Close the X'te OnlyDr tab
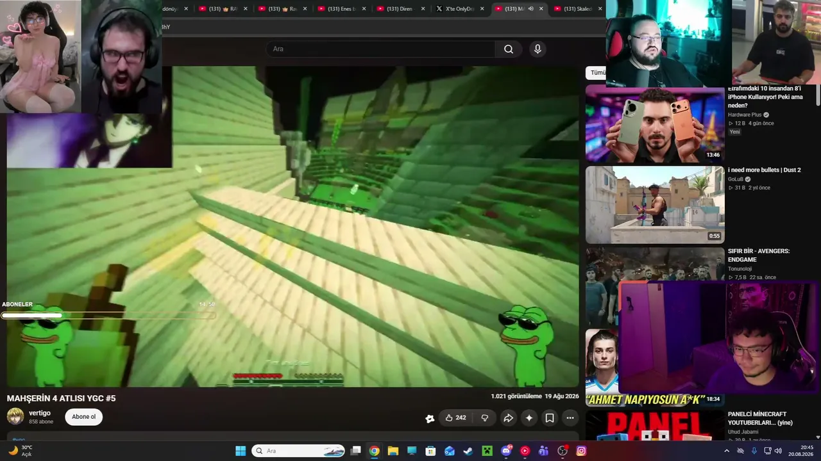This screenshot has width=821, height=461. [482, 9]
